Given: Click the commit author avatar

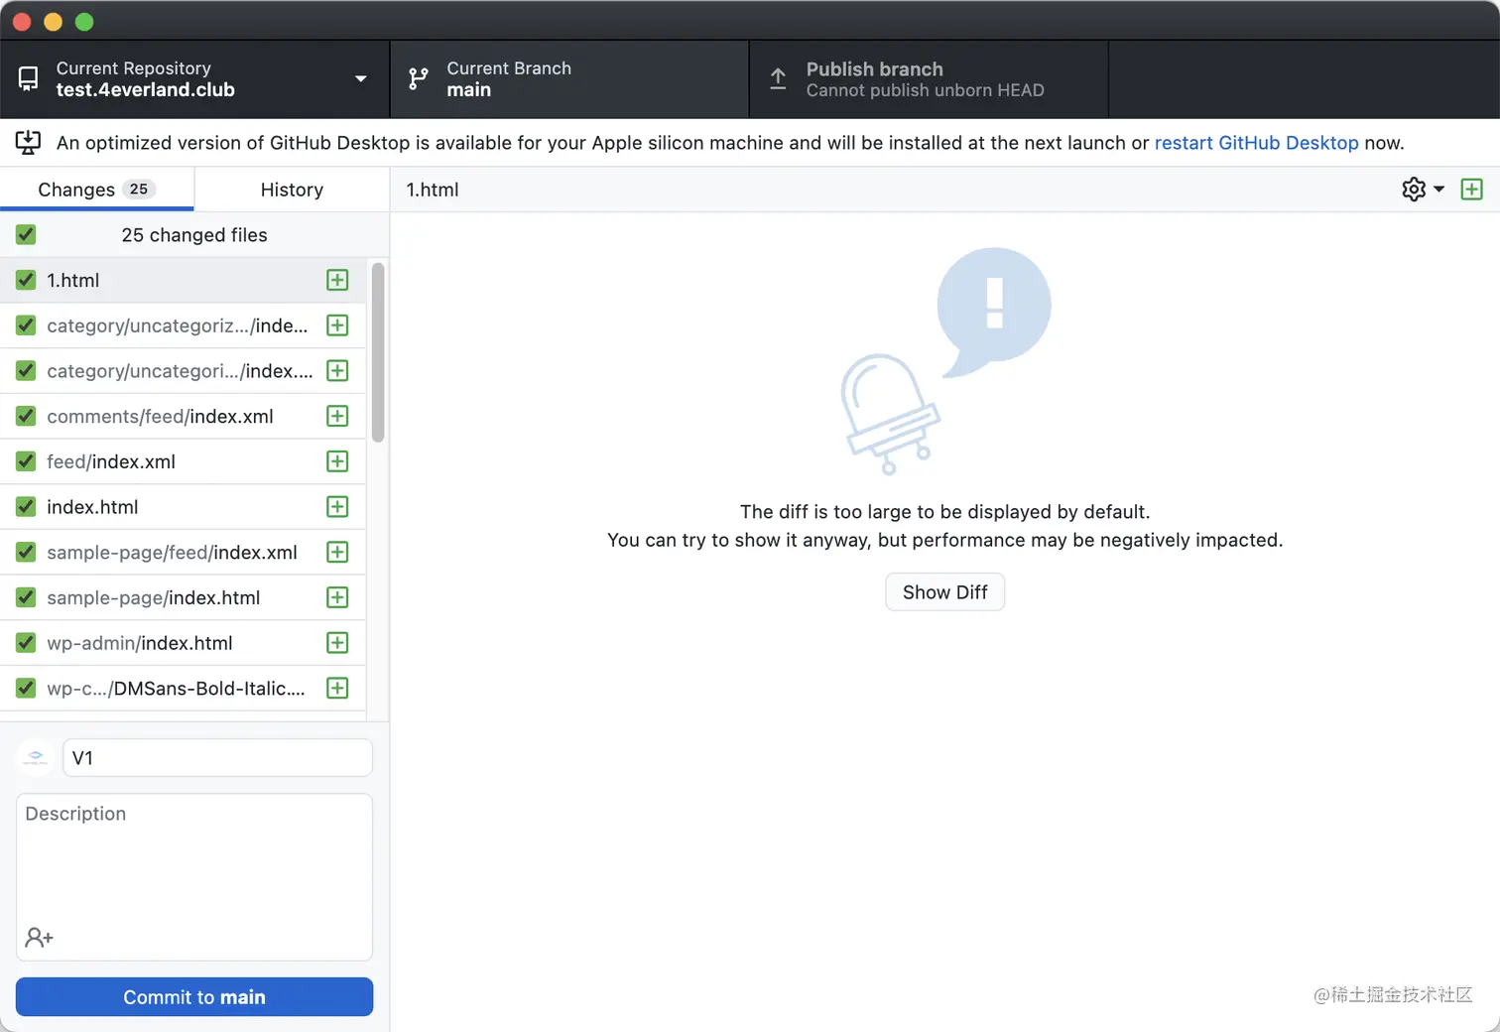Looking at the screenshot, I should 36,757.
